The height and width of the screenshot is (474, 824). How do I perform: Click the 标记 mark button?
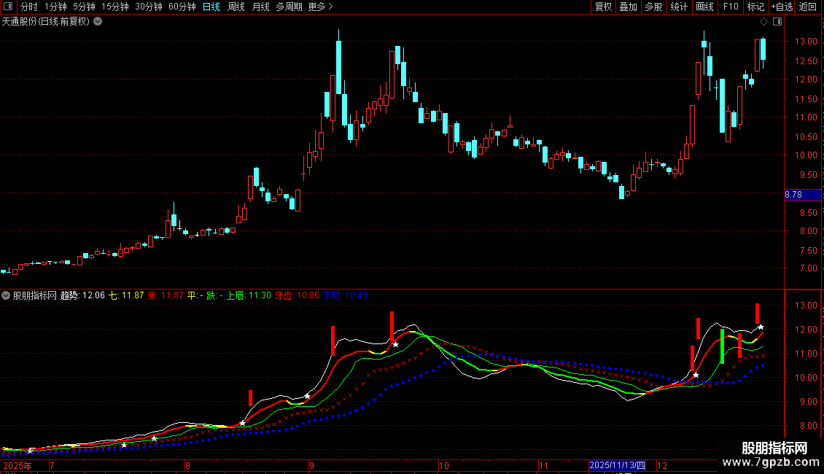tap(755, 7)
